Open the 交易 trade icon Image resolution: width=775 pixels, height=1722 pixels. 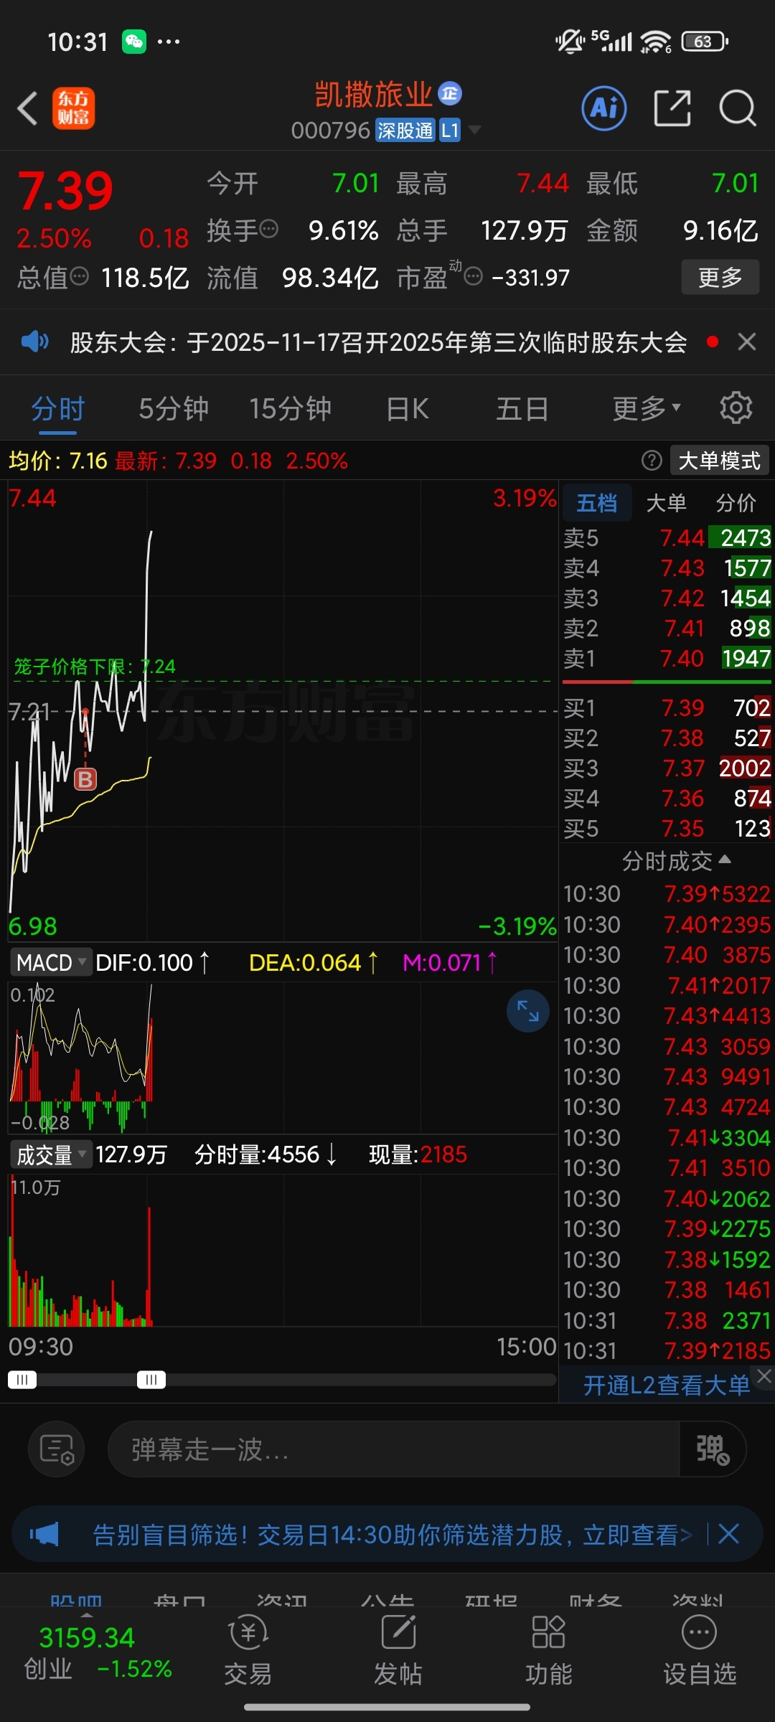point(248,1651)
